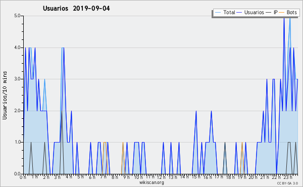Screen dimensions: 303x187
Task: Click the dark IP legend line
Action: 269,13
